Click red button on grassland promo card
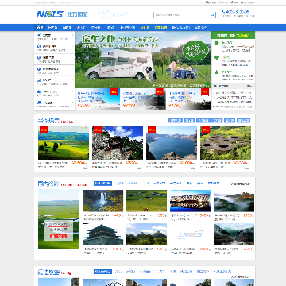 point(59,236)
